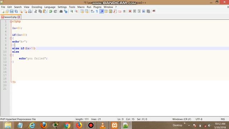This screenshot has height=129, width=229.
Task: Stop macro recording button
Action: (x=135, y=11)
